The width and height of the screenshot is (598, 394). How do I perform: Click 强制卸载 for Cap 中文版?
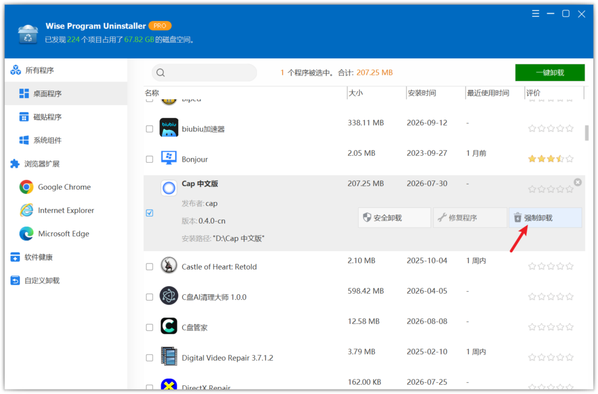pos(545,218)
